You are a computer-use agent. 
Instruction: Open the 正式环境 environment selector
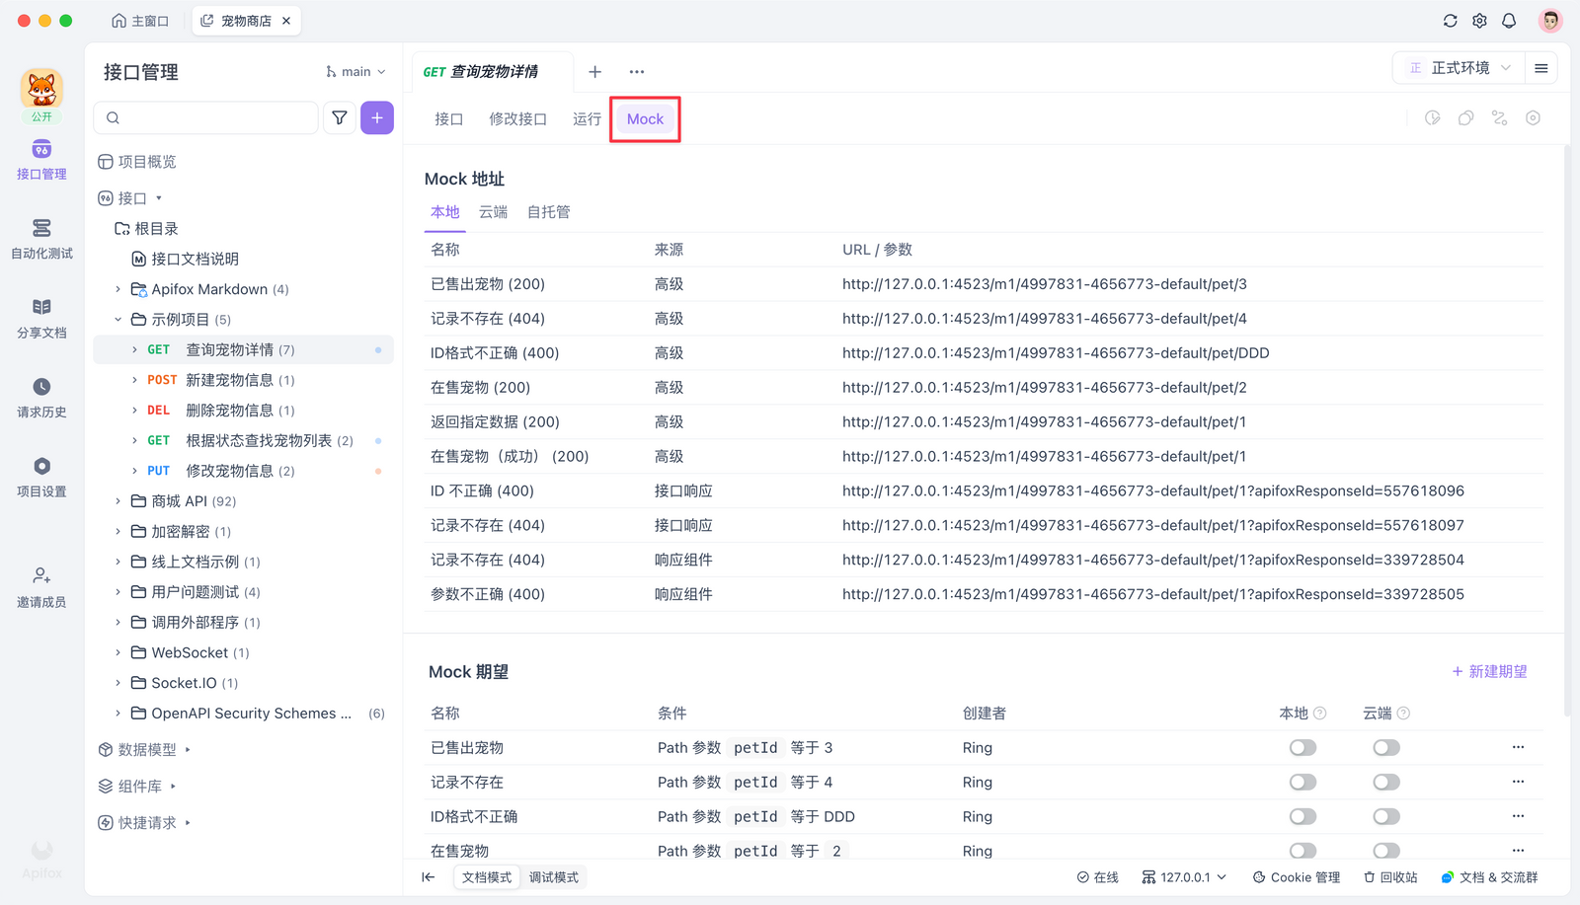click(x=1458, y=67)
